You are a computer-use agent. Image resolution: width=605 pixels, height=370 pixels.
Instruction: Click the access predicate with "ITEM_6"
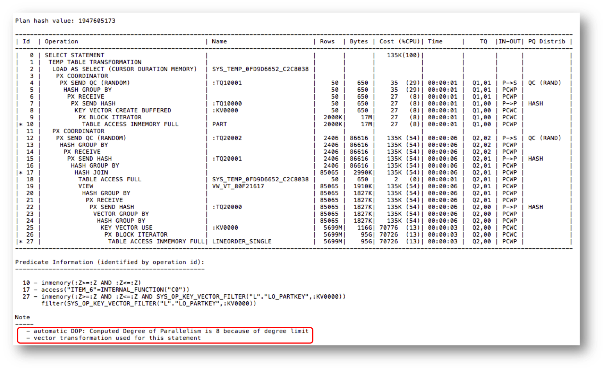(x=106, y=290)
